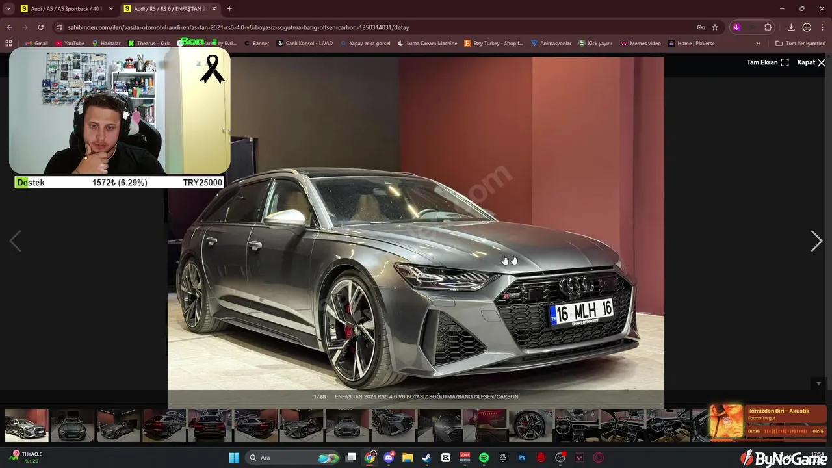The image size is (832, 468).
Task: Open the Memes video bookmark
Action: pos(640,44)
